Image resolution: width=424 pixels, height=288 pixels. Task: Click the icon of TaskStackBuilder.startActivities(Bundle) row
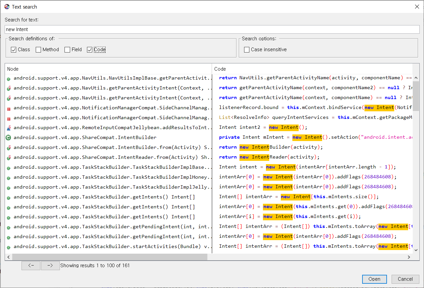9,247
